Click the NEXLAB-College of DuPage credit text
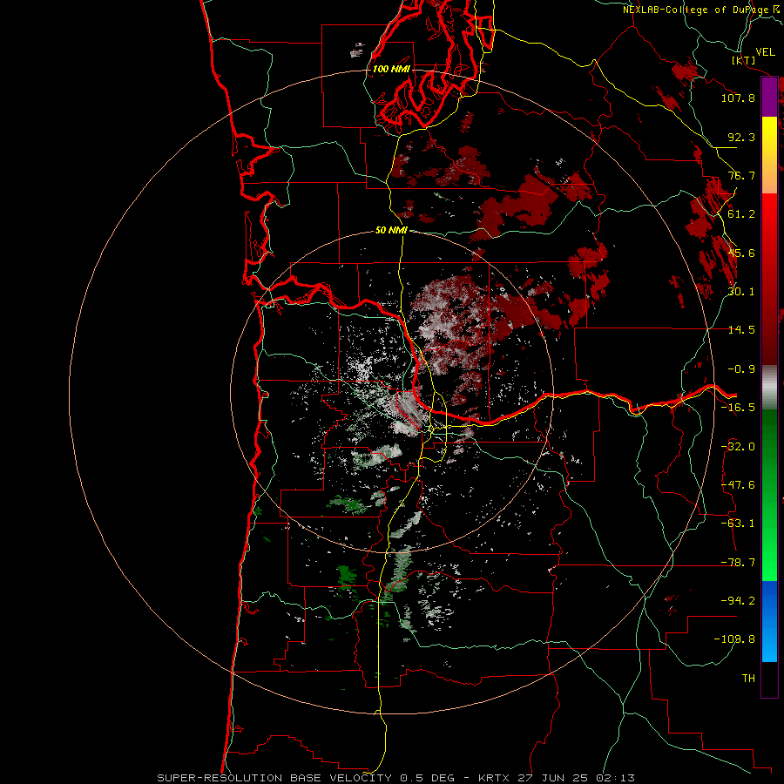The image size is (784, 784). [x=700, y=10]
